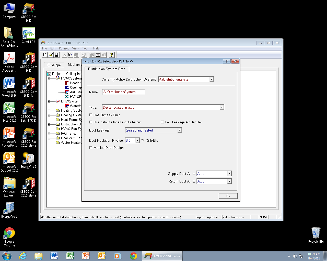Open the Ruleset menu
The image size is (327, 261).
pyautogui.click(x=64, y=48)
